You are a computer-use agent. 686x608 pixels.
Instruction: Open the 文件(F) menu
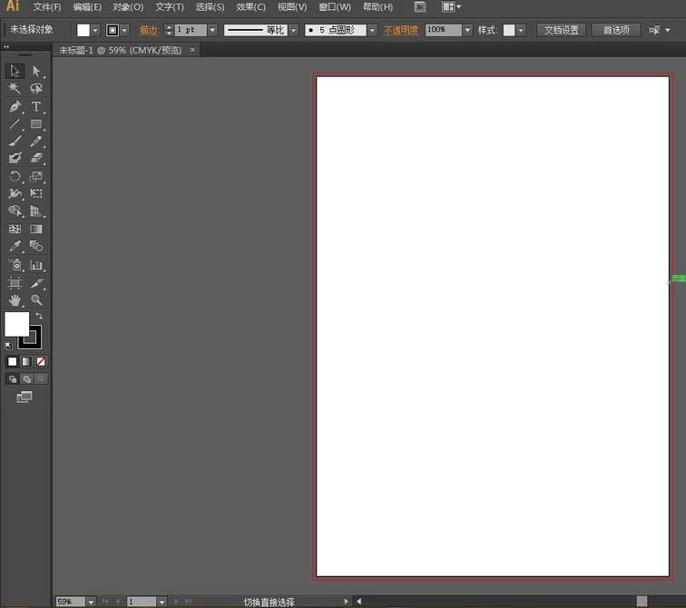(47, 7)
